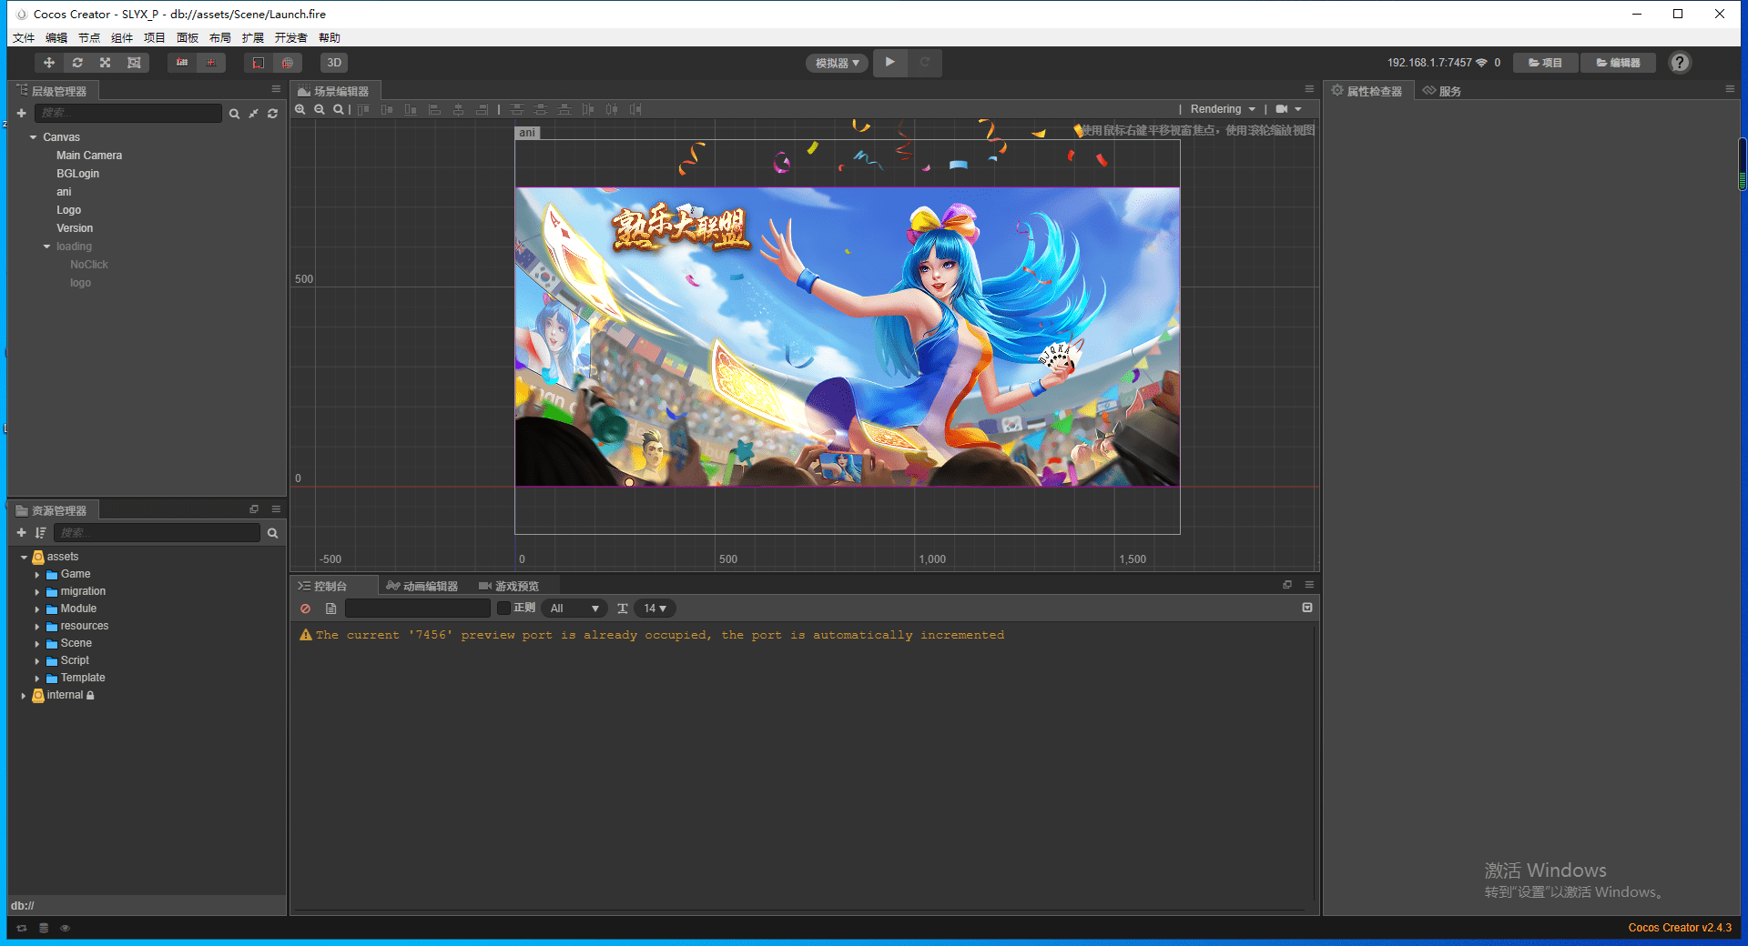Open the console font size 14 dropdown
The height and width of the screenshot is (946, 1748).
(655, 609)
